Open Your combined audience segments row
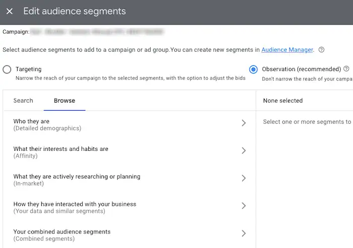Viewport: 353px width, 248px height. (x=130, y=235)
